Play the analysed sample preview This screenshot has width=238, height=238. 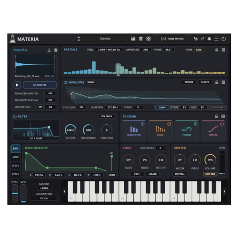17,85
